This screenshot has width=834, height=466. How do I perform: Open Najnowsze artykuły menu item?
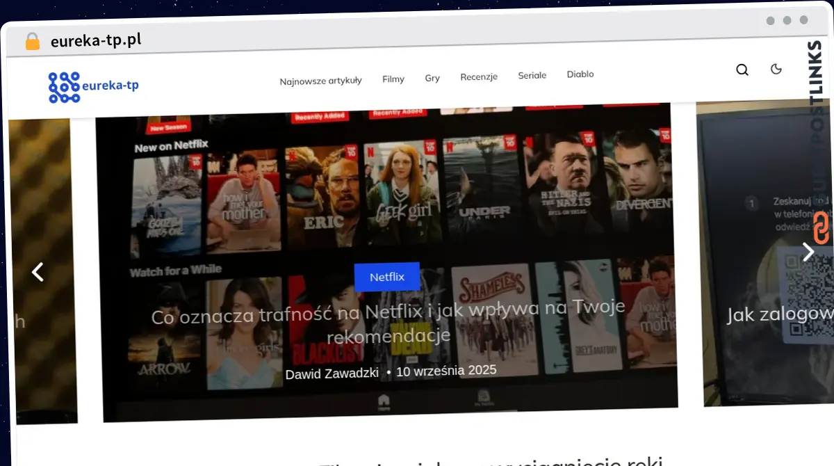320,81
